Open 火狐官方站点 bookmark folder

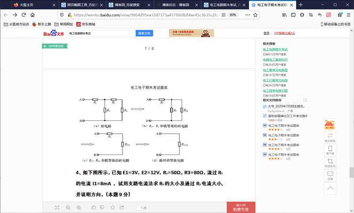[16, 24]
